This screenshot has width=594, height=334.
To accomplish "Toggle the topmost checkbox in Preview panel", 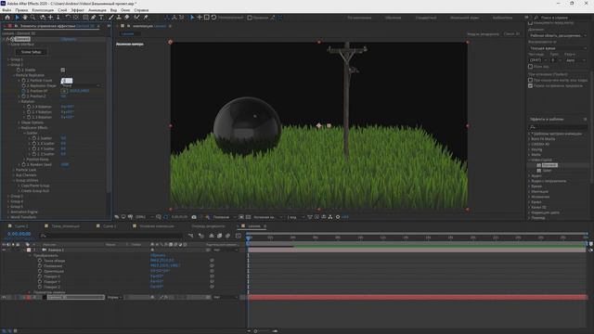I will [530, 23].
